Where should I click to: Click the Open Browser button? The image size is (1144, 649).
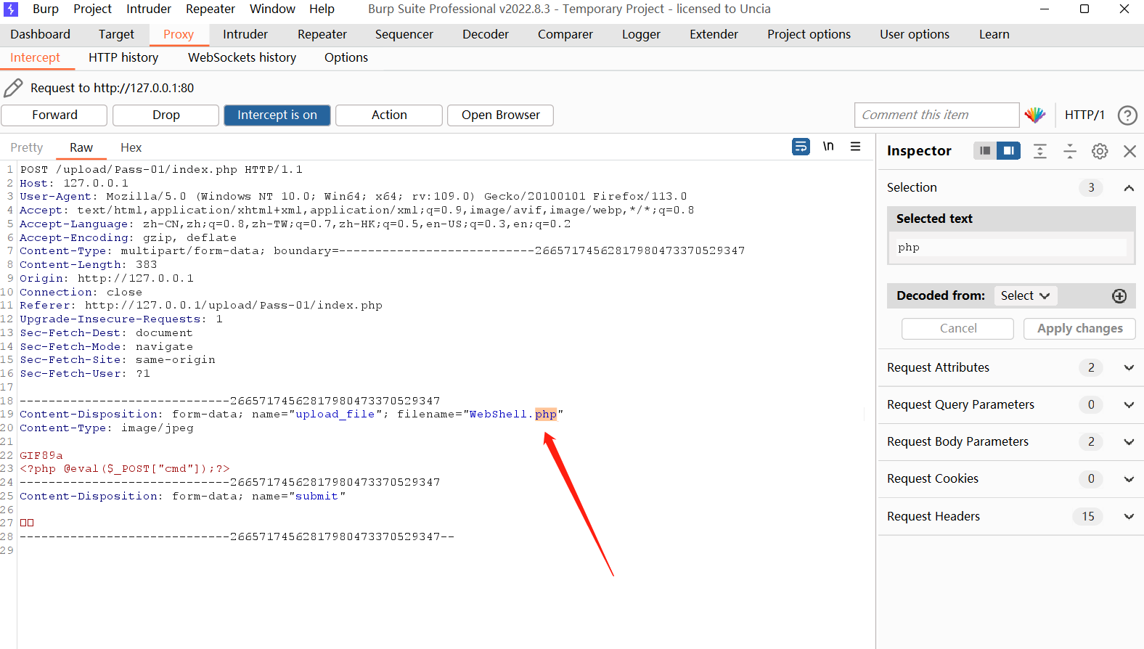pyautogui.click(x=501, y=115)
